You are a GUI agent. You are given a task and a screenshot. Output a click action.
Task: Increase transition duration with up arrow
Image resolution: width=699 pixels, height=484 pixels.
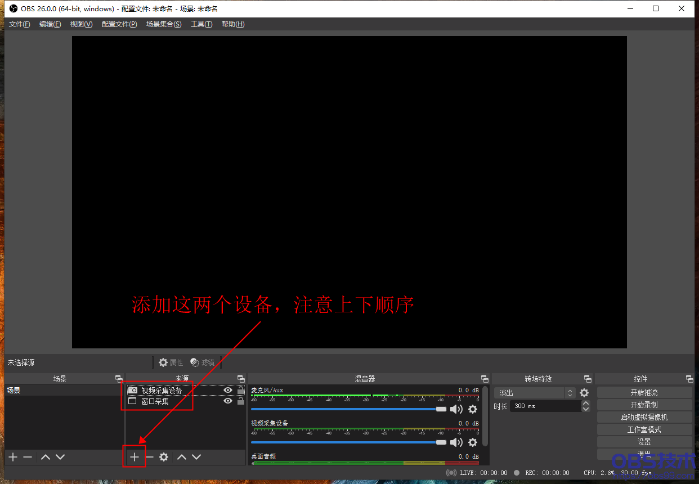click(586, 403)
